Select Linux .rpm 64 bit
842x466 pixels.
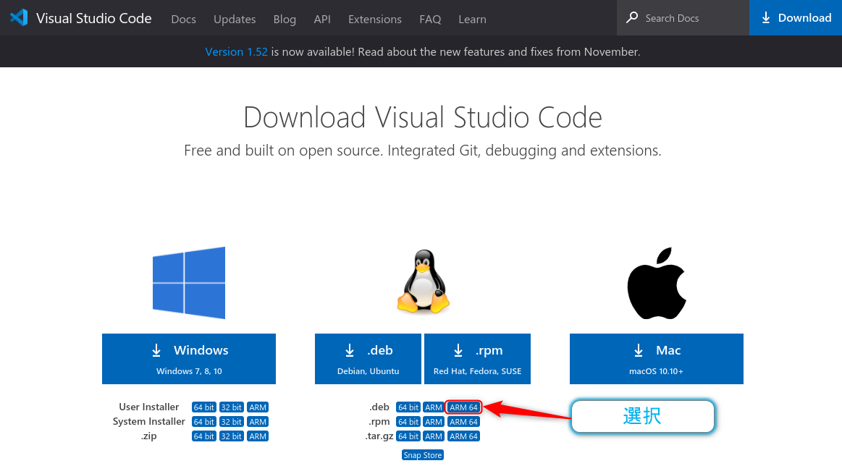(408, 421)
